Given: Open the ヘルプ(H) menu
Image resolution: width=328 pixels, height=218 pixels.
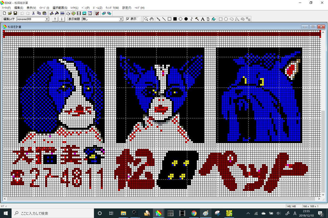Looking at the screenshot, I should click(139, 8).
